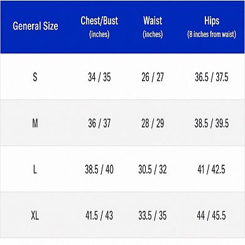Screen dimensions: 245x245
Task: Click the 41 / 42.5 hips value
Action: pyautogui.click(x=211, y=169)
